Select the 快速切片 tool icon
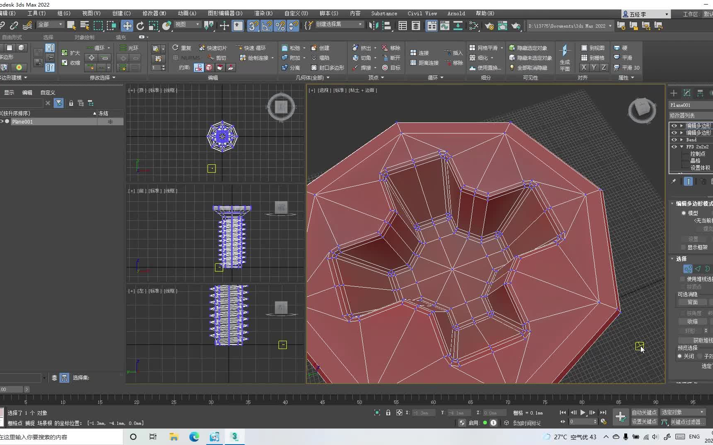The height and width of the screenshot is (445, 713). coord(202,48)
